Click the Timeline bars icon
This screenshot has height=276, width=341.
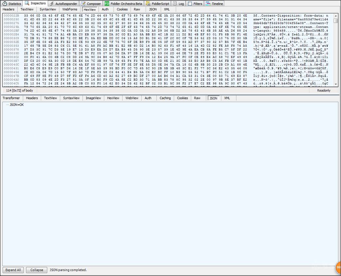click(x=208, y=4)
